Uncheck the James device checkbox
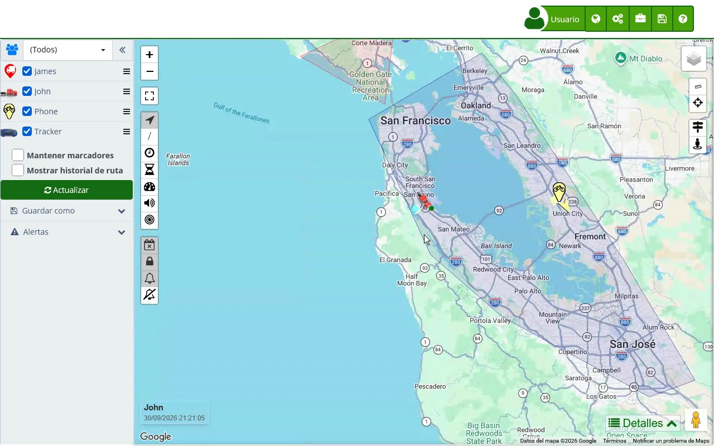The height and width of the screenshot is (446, 714). (x=27, y=71)
